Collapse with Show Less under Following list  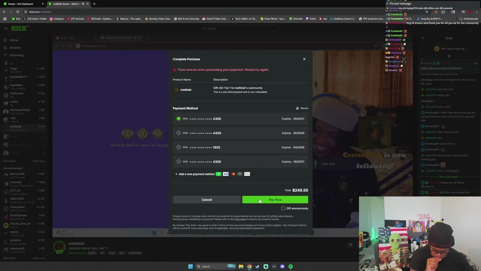(x=39, y=161)
